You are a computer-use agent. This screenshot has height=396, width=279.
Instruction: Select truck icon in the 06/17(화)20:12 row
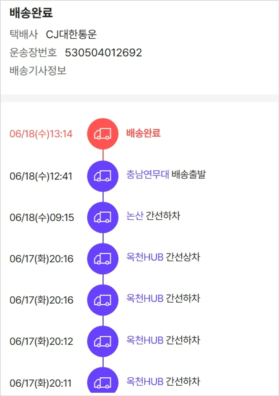103,341
